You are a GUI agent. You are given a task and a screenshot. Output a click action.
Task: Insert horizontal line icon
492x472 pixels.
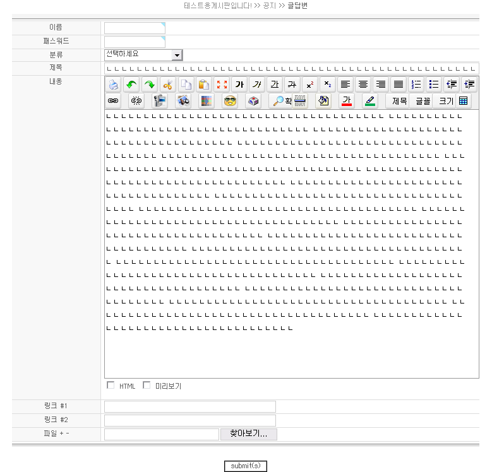[x=300, y=101]
